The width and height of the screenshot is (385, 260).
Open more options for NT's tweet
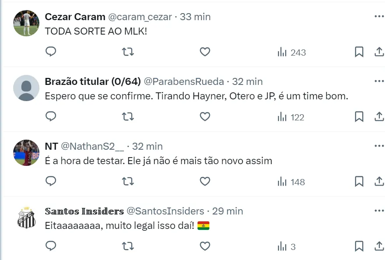[379, 146]
